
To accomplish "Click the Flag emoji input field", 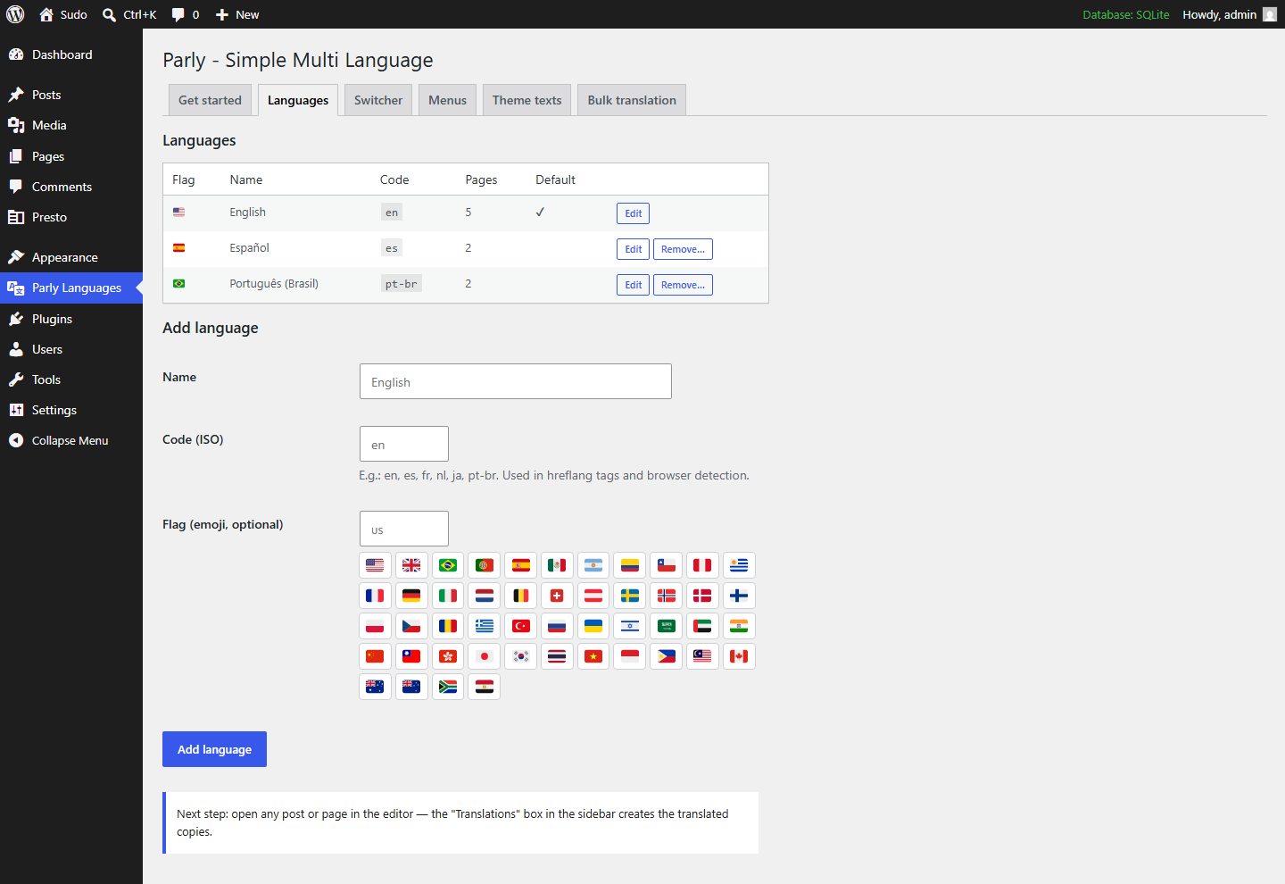I will [x=404, y=529].
